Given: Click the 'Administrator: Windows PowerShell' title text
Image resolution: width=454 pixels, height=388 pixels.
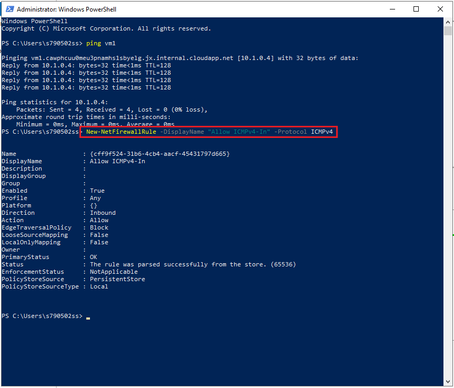Looking at the screenshot, I should (x=66, y=9).
